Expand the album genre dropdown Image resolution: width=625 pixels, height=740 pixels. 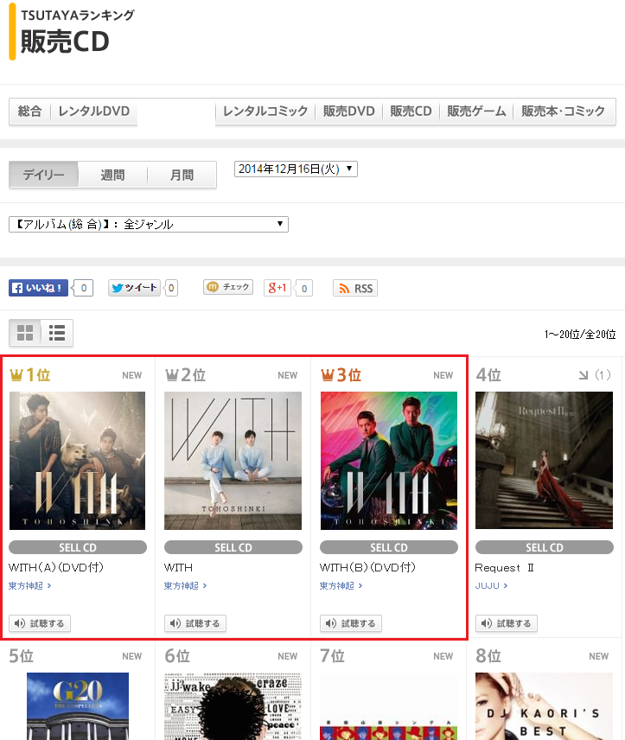tap(148, 224)
